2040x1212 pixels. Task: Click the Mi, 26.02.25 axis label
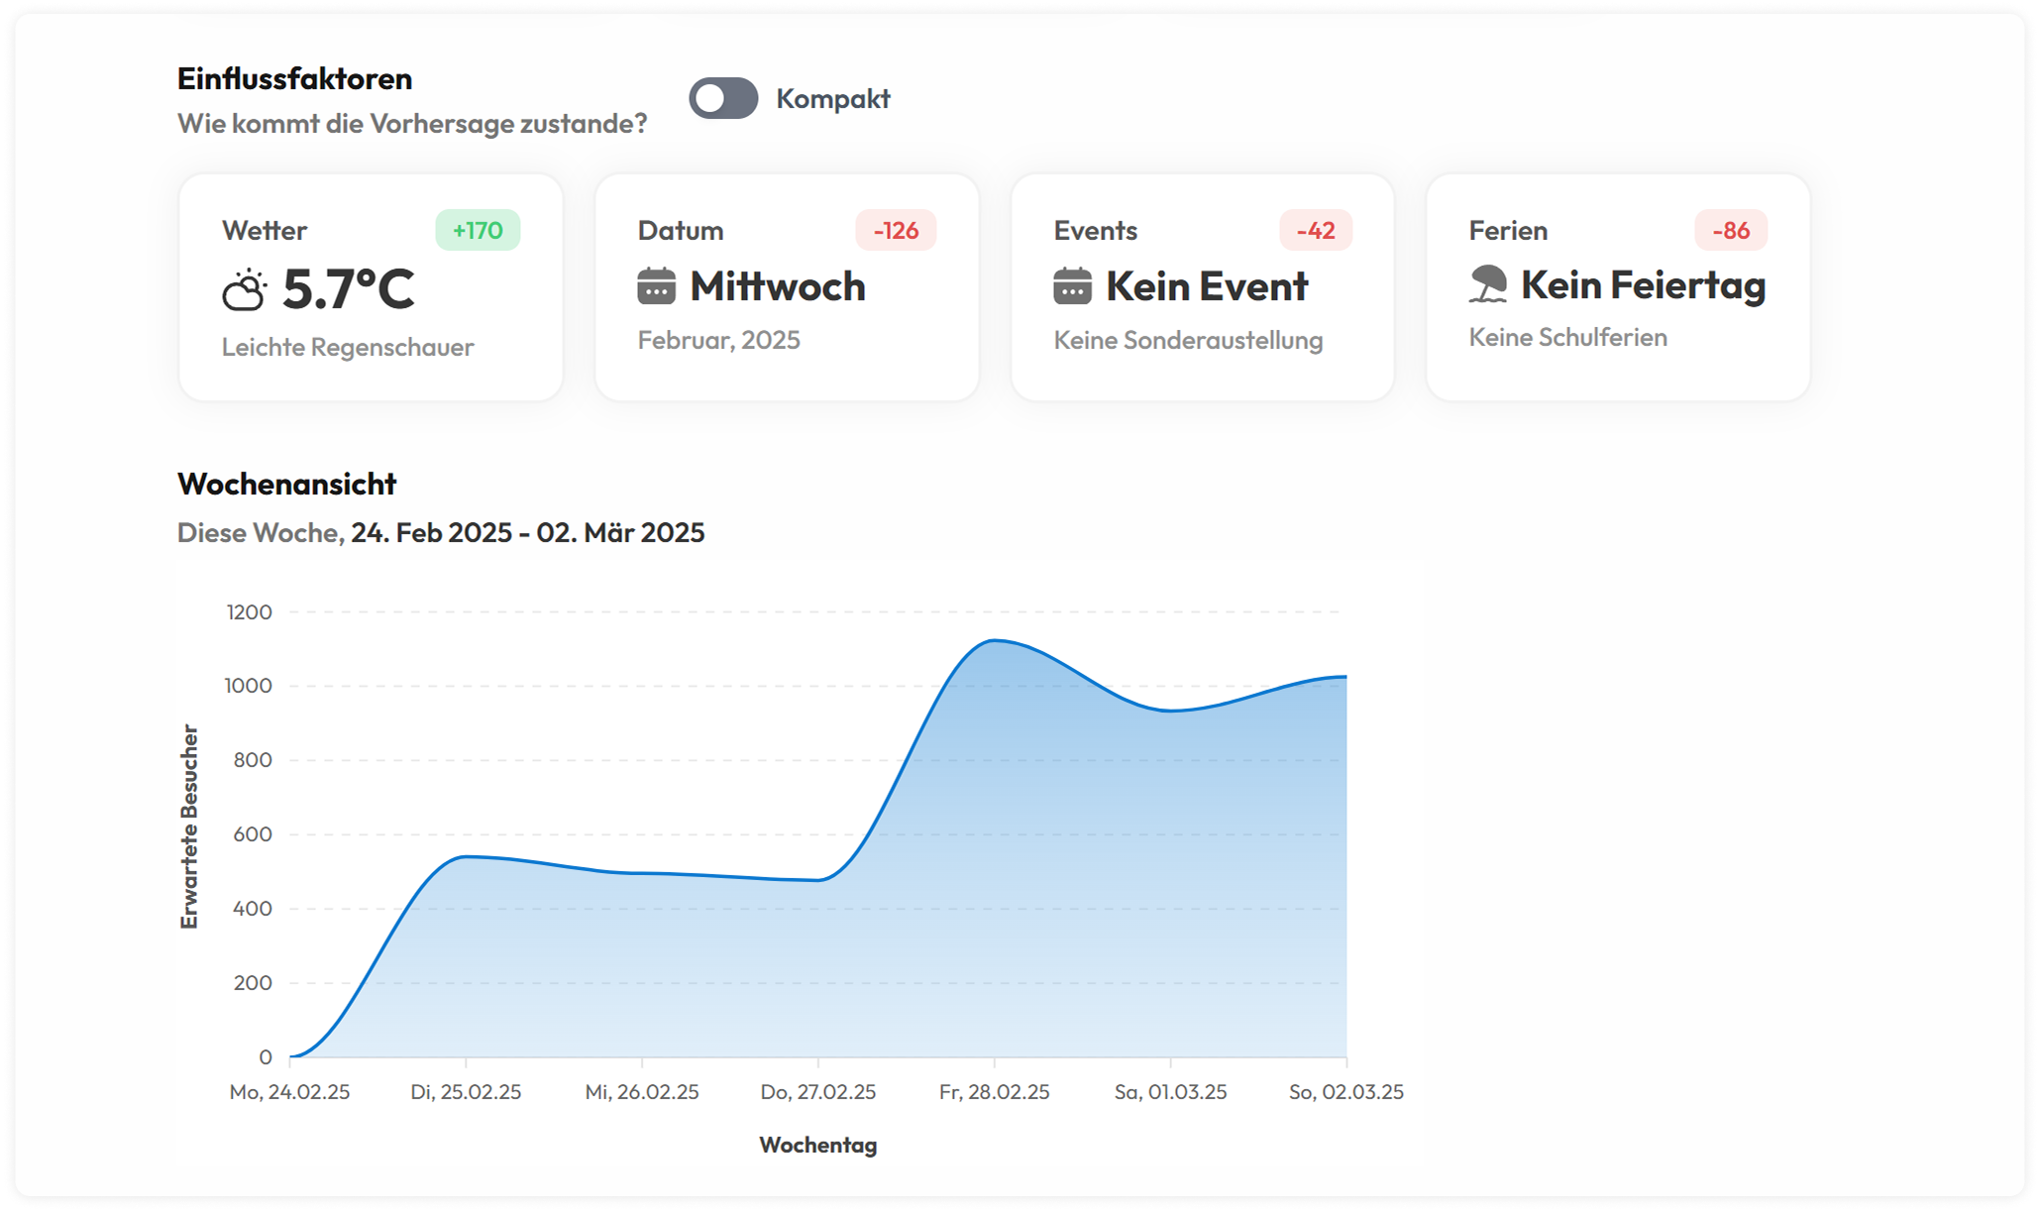click(x=642, y=1092)
